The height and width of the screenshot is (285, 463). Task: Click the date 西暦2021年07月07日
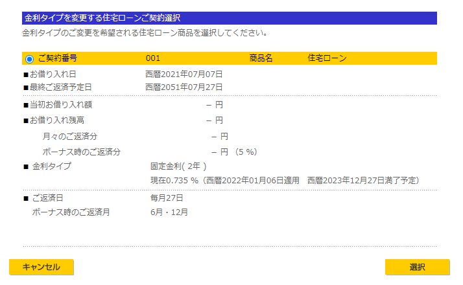pos(184,74)
